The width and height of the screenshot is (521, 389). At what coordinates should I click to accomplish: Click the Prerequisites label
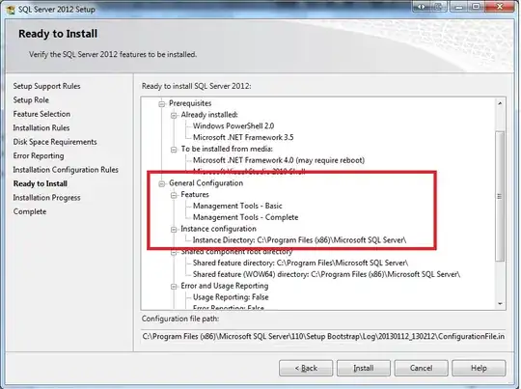pos(190,103)
